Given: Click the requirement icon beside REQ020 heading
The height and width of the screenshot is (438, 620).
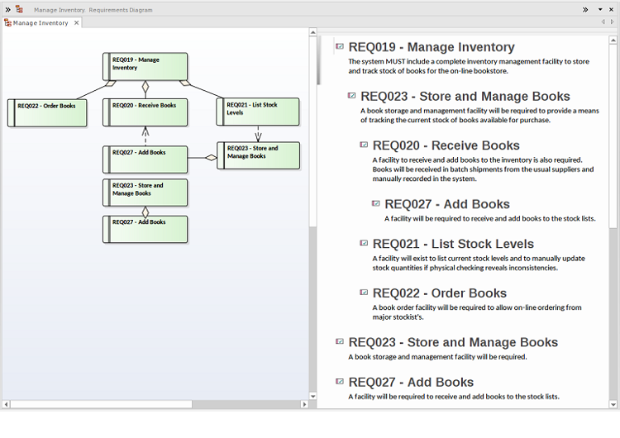Looking at the screenshot, I should coord(364,145).
